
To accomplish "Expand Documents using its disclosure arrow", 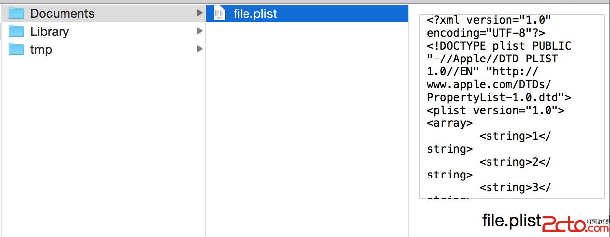I will tap(199, 13).
